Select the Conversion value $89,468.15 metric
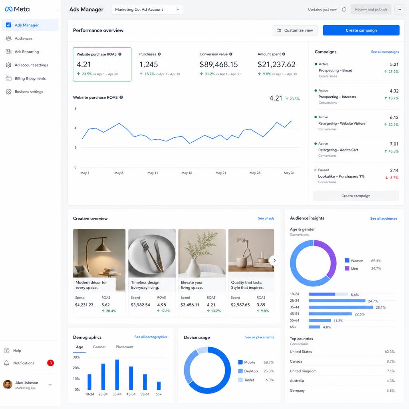The image size is (409, 409). 218,64
